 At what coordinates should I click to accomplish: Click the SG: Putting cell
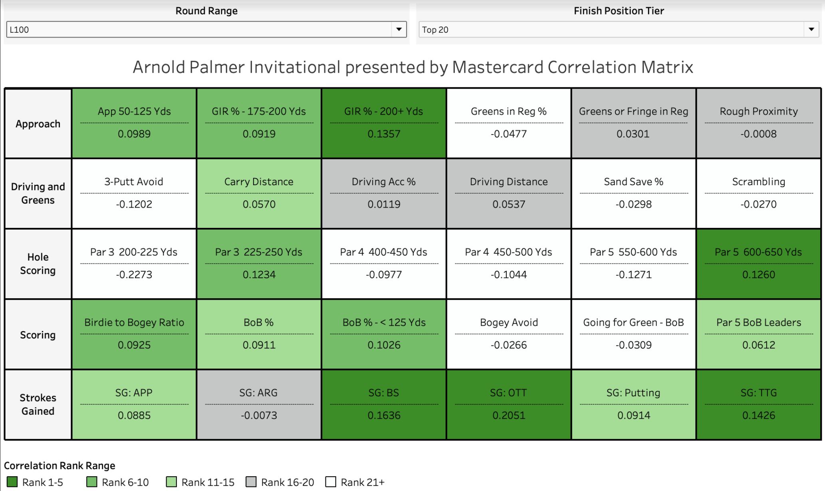pos(633,404)
